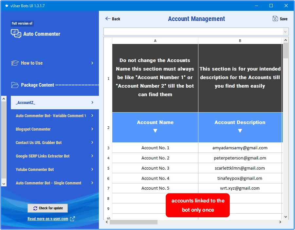Select row header 7

108,188
